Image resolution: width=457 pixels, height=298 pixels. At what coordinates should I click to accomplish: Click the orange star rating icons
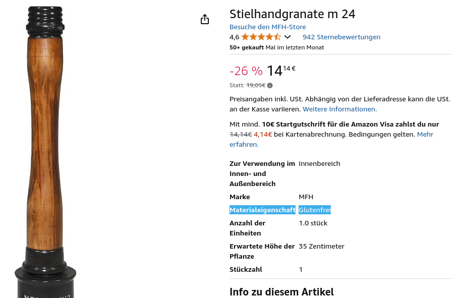point(261,37)
